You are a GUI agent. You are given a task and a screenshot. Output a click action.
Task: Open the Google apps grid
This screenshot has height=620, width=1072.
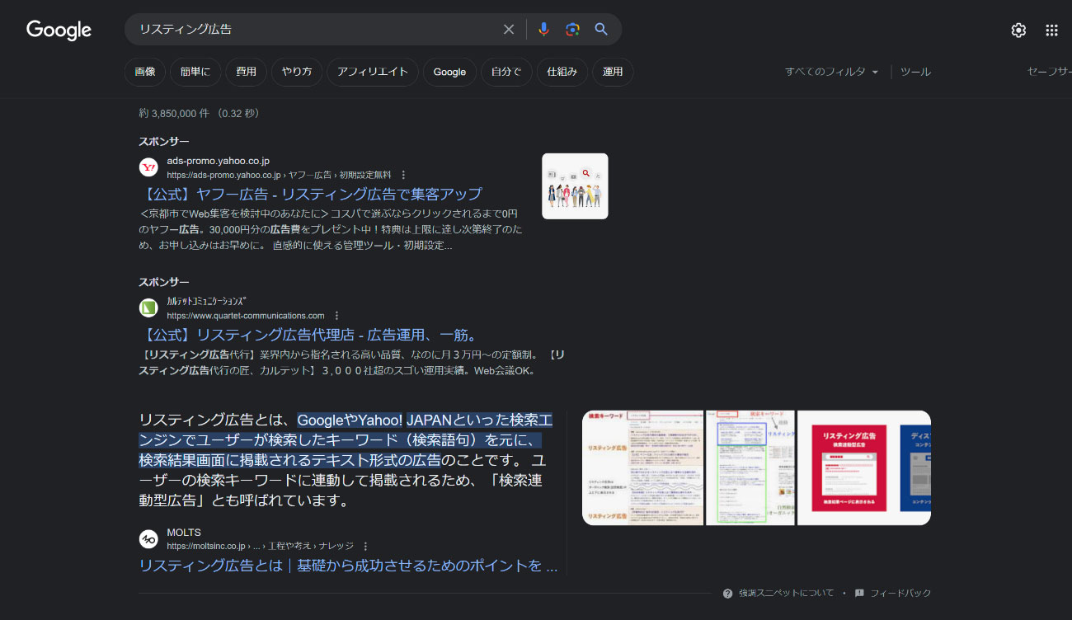pos(1051,31)
